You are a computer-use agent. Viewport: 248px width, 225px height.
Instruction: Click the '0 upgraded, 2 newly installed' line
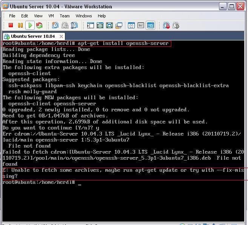click(x=96, y=109)
